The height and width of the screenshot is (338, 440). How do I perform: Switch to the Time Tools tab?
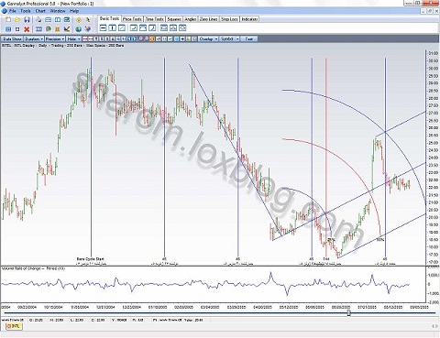coord(155,19)
